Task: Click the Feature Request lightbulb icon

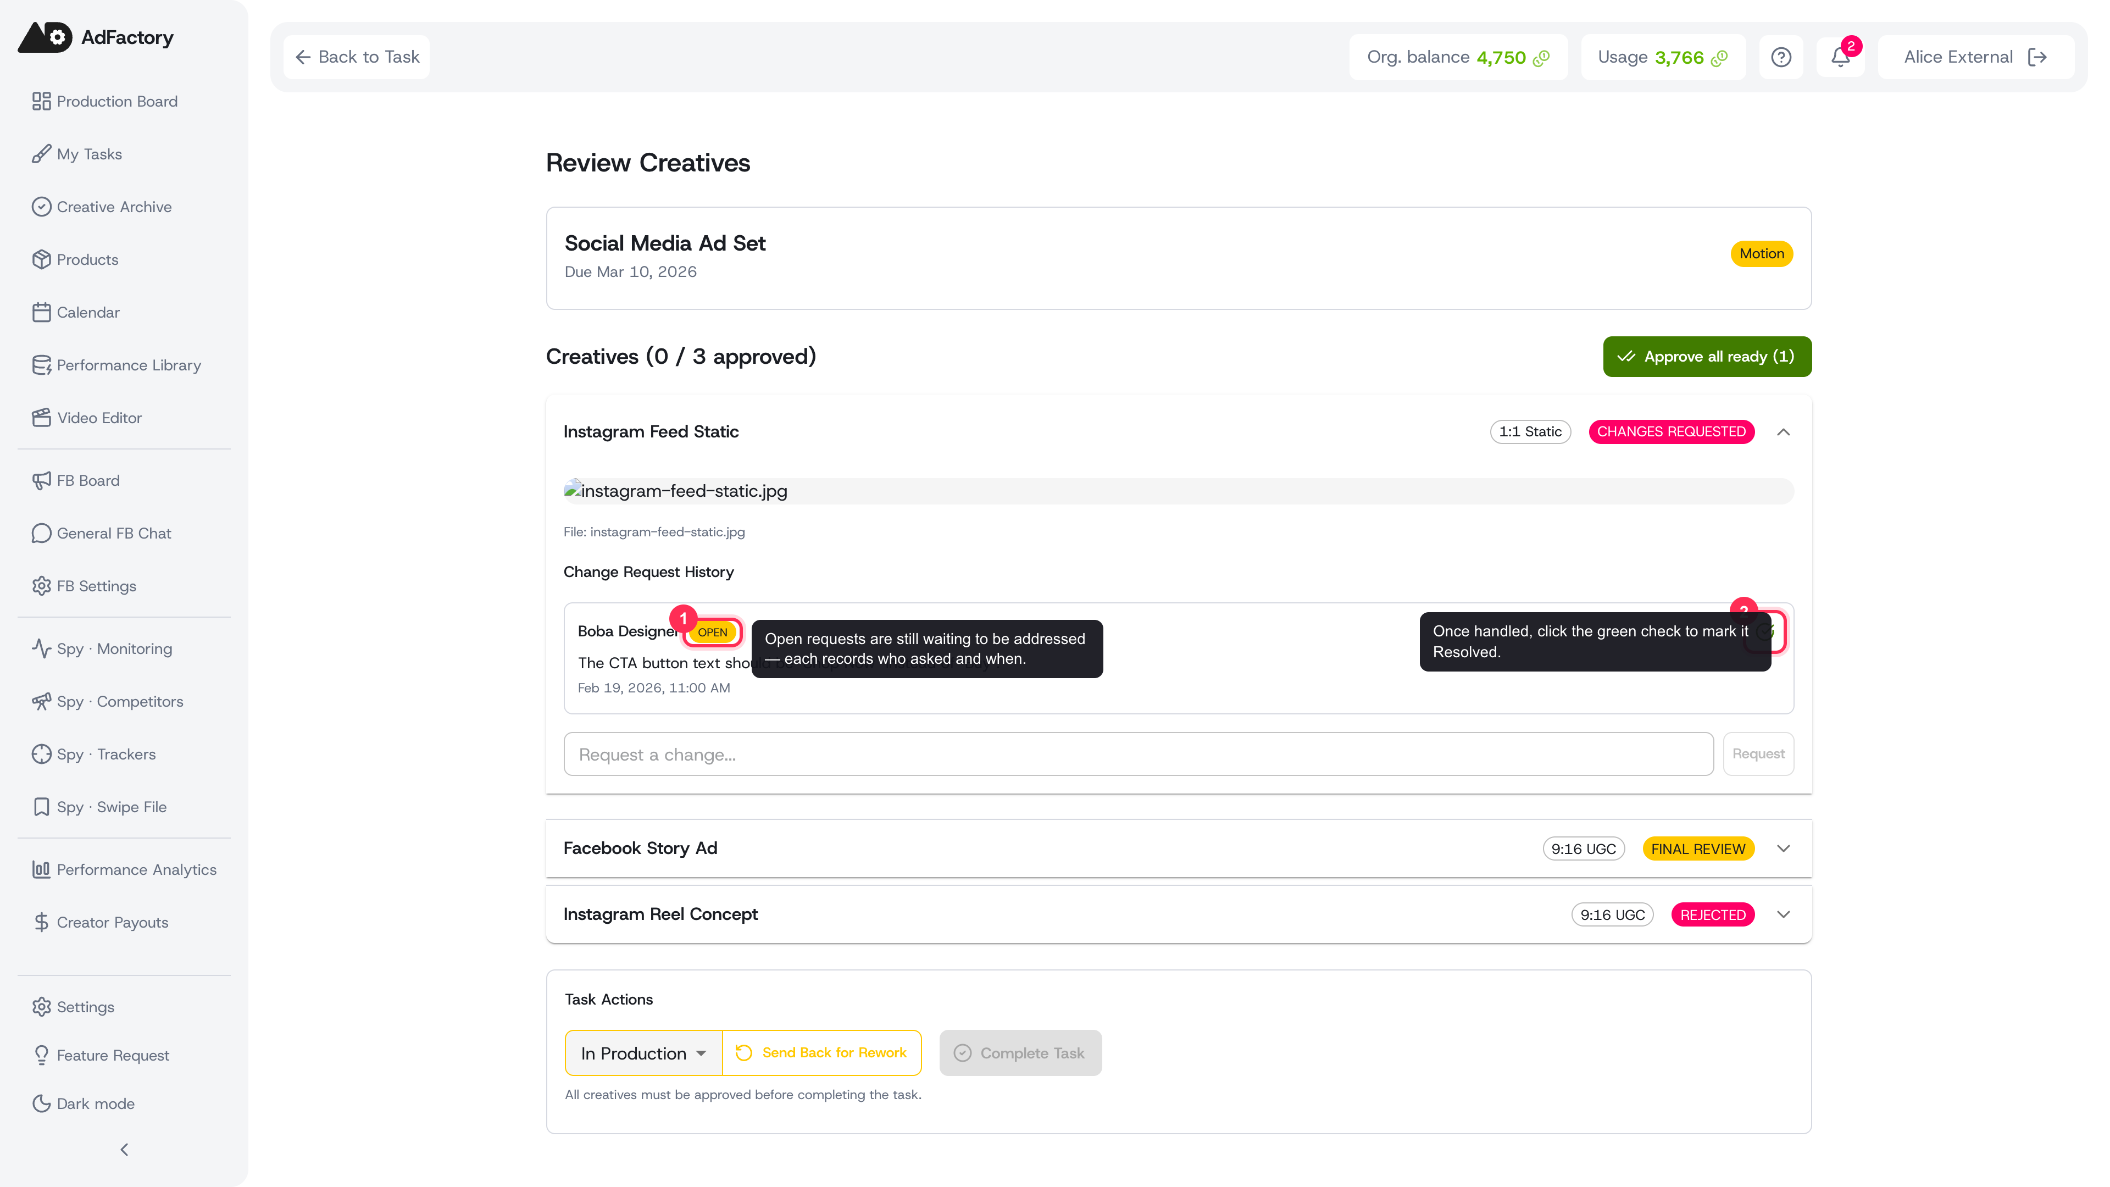Action: pyautogui.click(x=41, y=1055)
